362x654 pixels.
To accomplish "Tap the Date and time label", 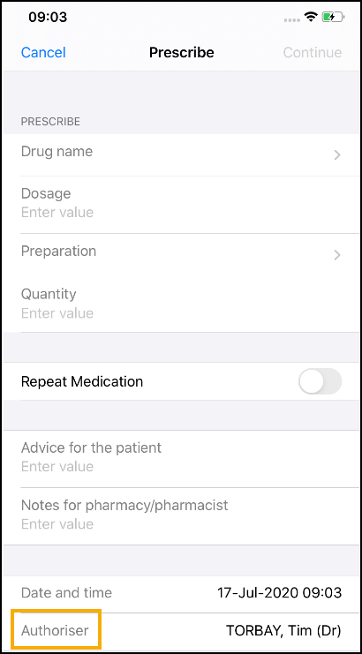I will pos(66,593).
